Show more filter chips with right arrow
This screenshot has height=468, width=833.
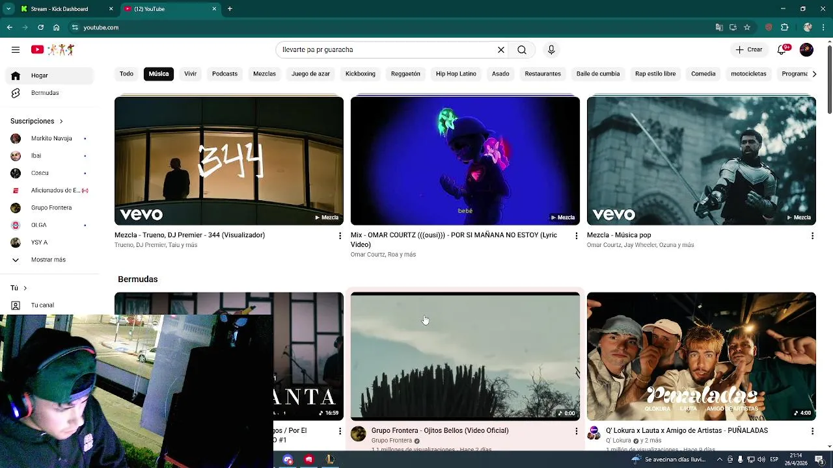814,73
